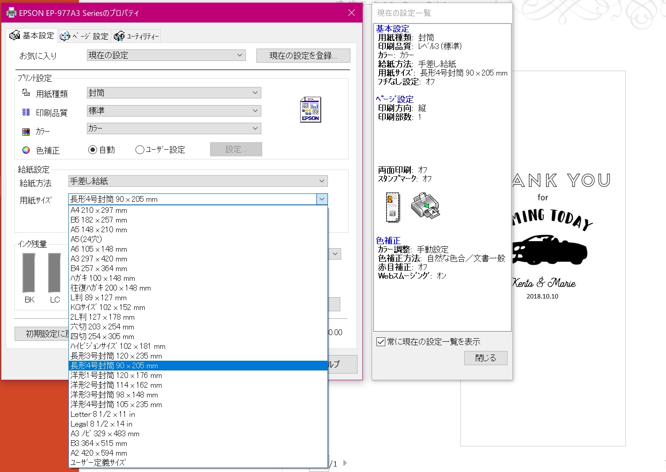Image resolution: width=666 pixels, height=472 pixels.
Task: Collapse the 用紙サイズ dropdown arrow
Action: pyautogui.click(x=322, y=199)
